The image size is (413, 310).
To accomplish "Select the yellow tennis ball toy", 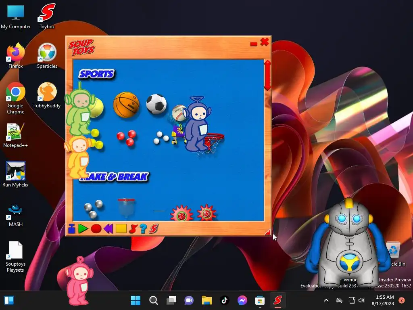I will click(97, 107).
